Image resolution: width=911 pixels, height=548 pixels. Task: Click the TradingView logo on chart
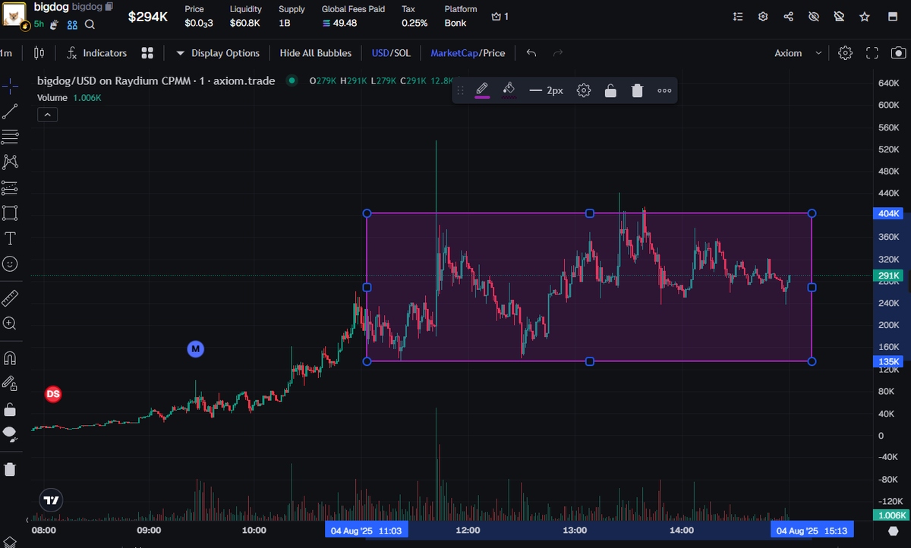click(x=51, y=501)
